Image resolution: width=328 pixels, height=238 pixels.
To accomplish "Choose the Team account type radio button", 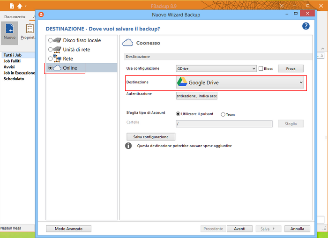I will click(223, 114).
